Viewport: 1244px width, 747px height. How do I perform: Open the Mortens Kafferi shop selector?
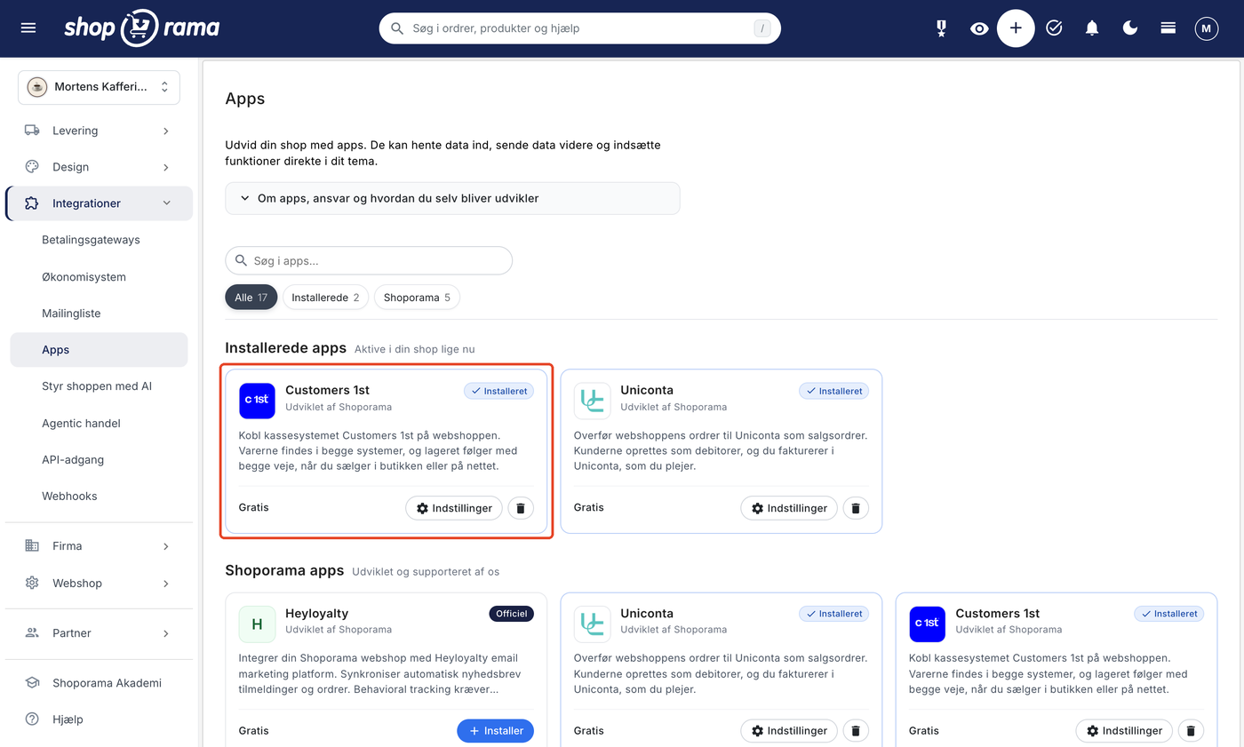(99, 87)
